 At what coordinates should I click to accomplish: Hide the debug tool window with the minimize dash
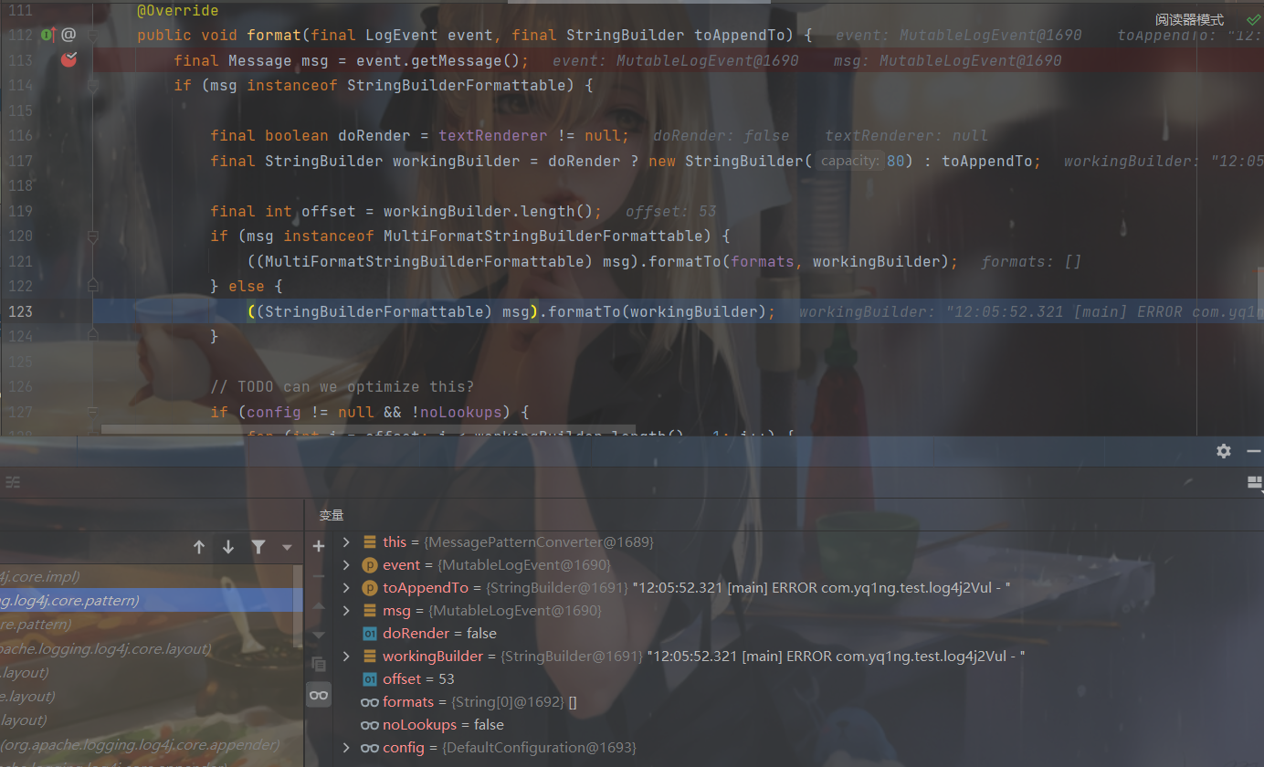point(1252,451)
